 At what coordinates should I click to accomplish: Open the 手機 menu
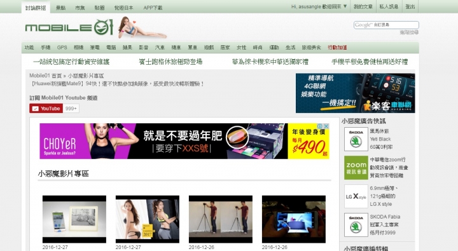tap(46, 47)
